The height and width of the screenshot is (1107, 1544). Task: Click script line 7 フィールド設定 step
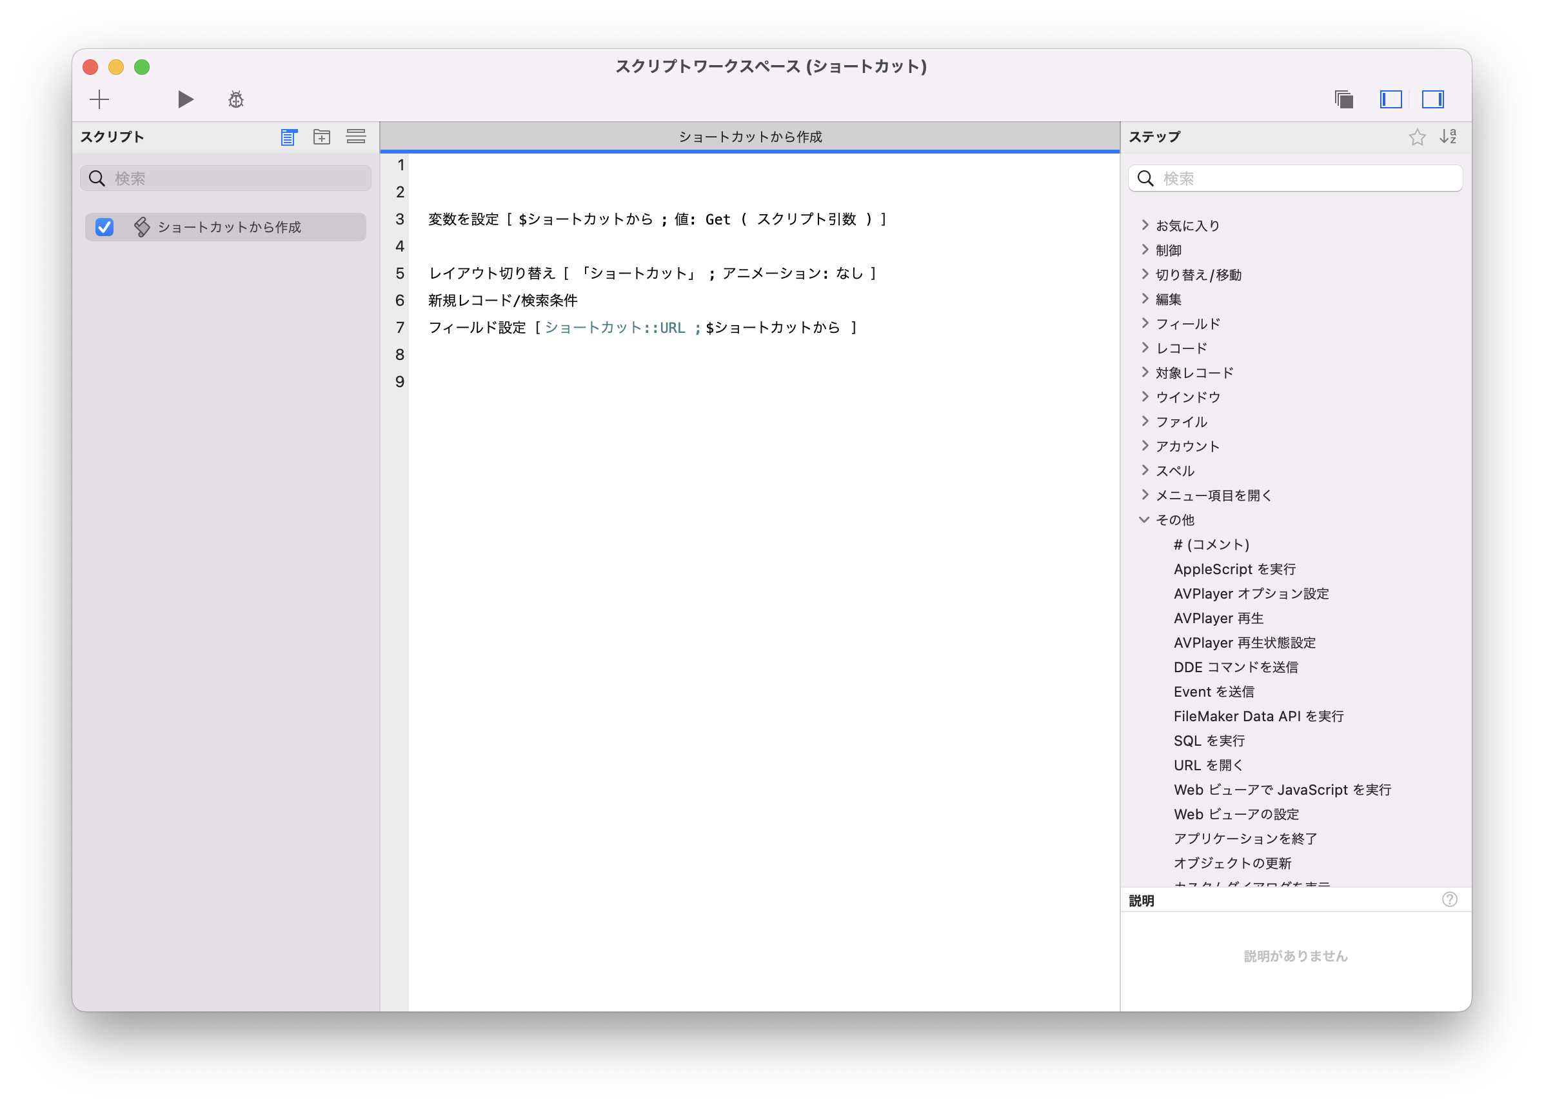642,328
